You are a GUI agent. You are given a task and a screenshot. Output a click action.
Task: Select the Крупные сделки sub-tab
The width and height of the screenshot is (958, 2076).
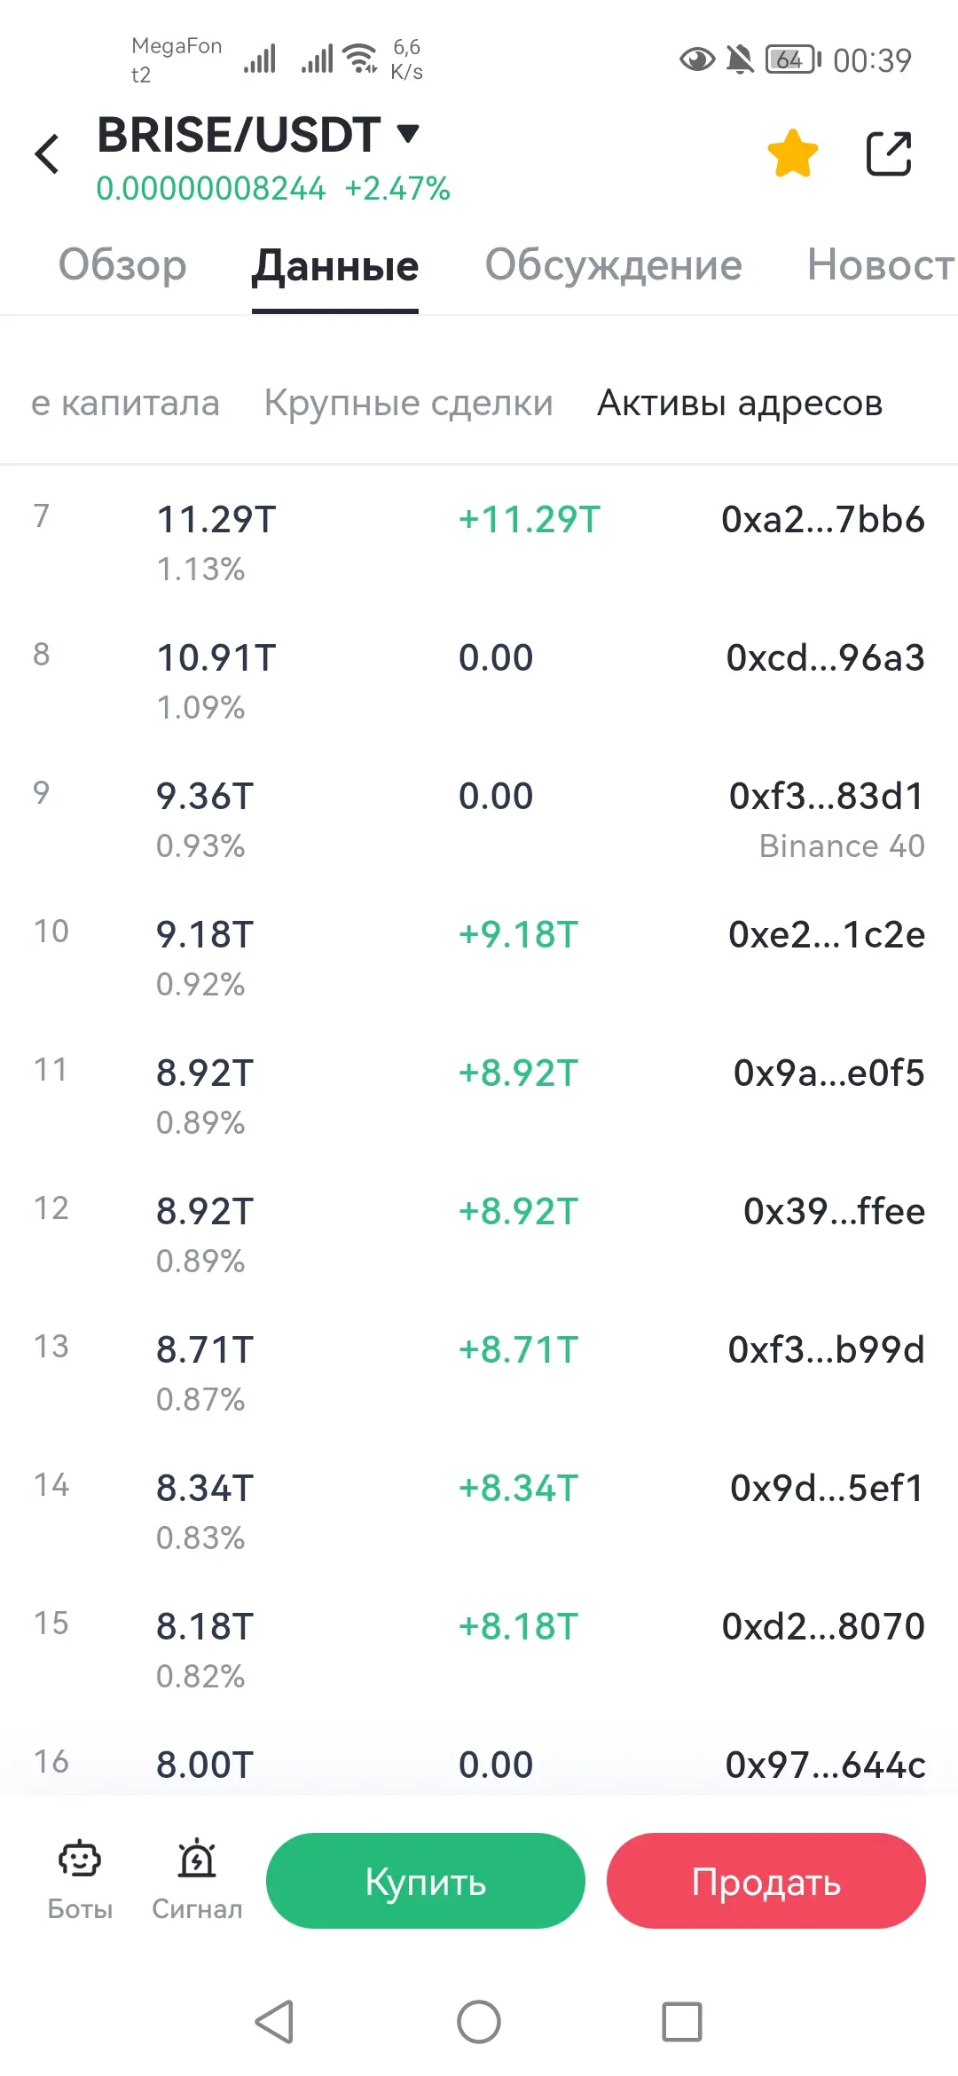coord(408,403)
